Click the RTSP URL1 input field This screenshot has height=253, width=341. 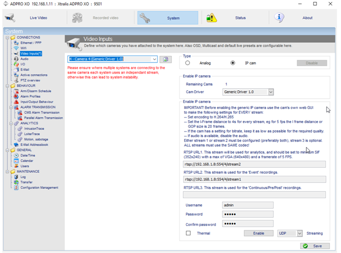click(254, 164)
